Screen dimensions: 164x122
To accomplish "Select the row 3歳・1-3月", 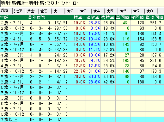I will click(82, 34).
